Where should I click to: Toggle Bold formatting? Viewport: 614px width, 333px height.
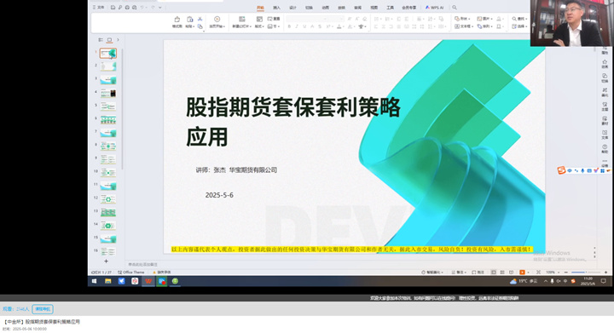(x=289, y=26)
